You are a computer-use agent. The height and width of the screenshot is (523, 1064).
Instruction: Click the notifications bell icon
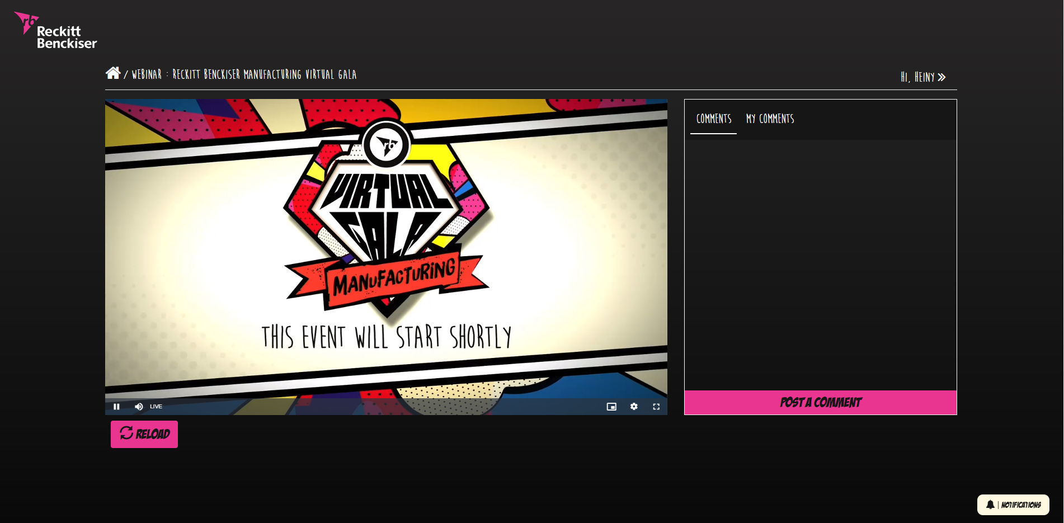tap(990, 505)
